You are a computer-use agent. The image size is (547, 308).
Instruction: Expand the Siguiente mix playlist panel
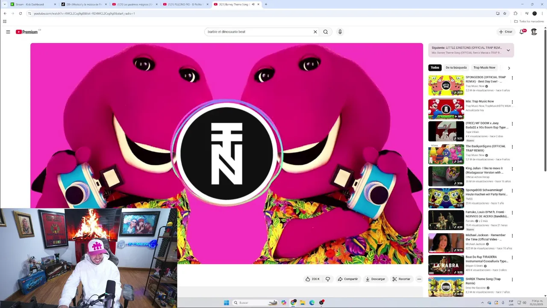[x=508, y=50]
